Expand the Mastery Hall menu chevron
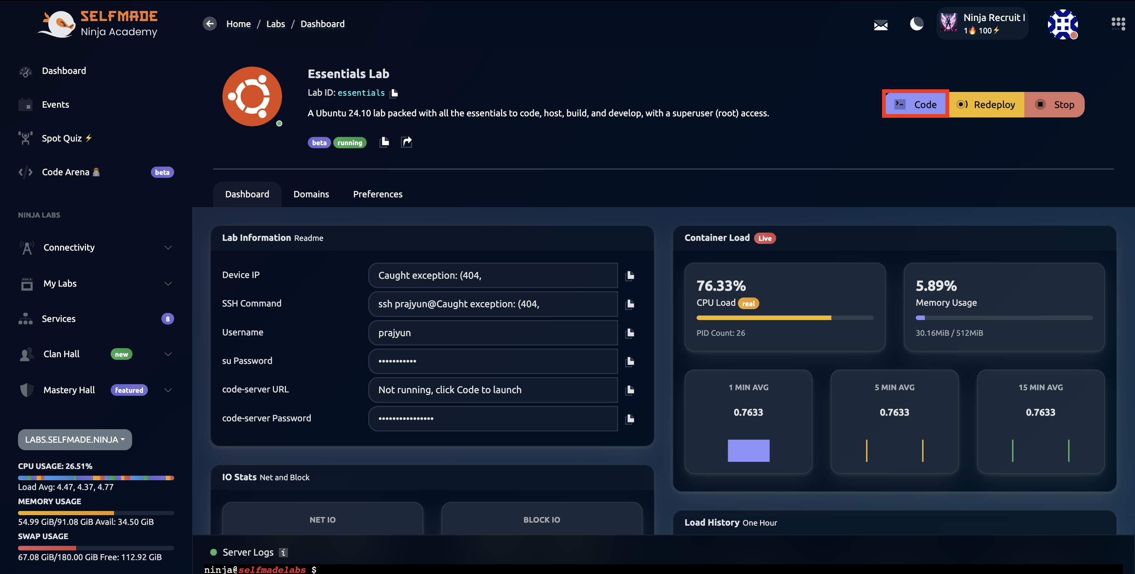 [x=168, y=390]
